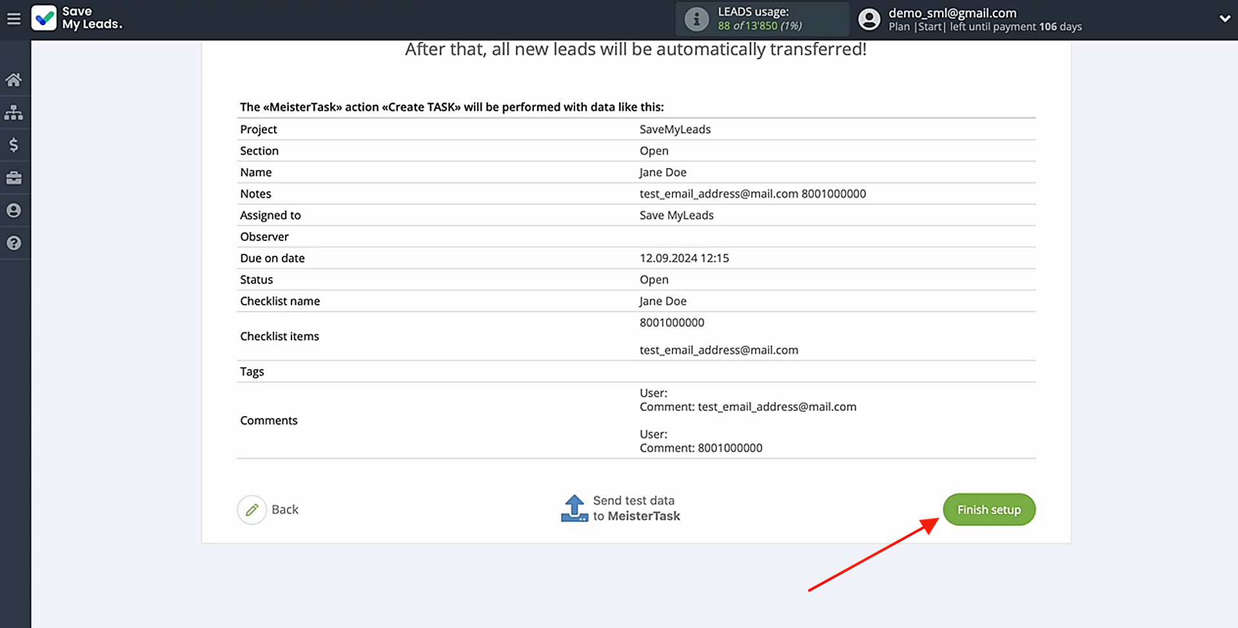The height and width of the screenshot is (628, 1238).
Task: Click comment text 8001000000
Action: [x=701, y=448]
